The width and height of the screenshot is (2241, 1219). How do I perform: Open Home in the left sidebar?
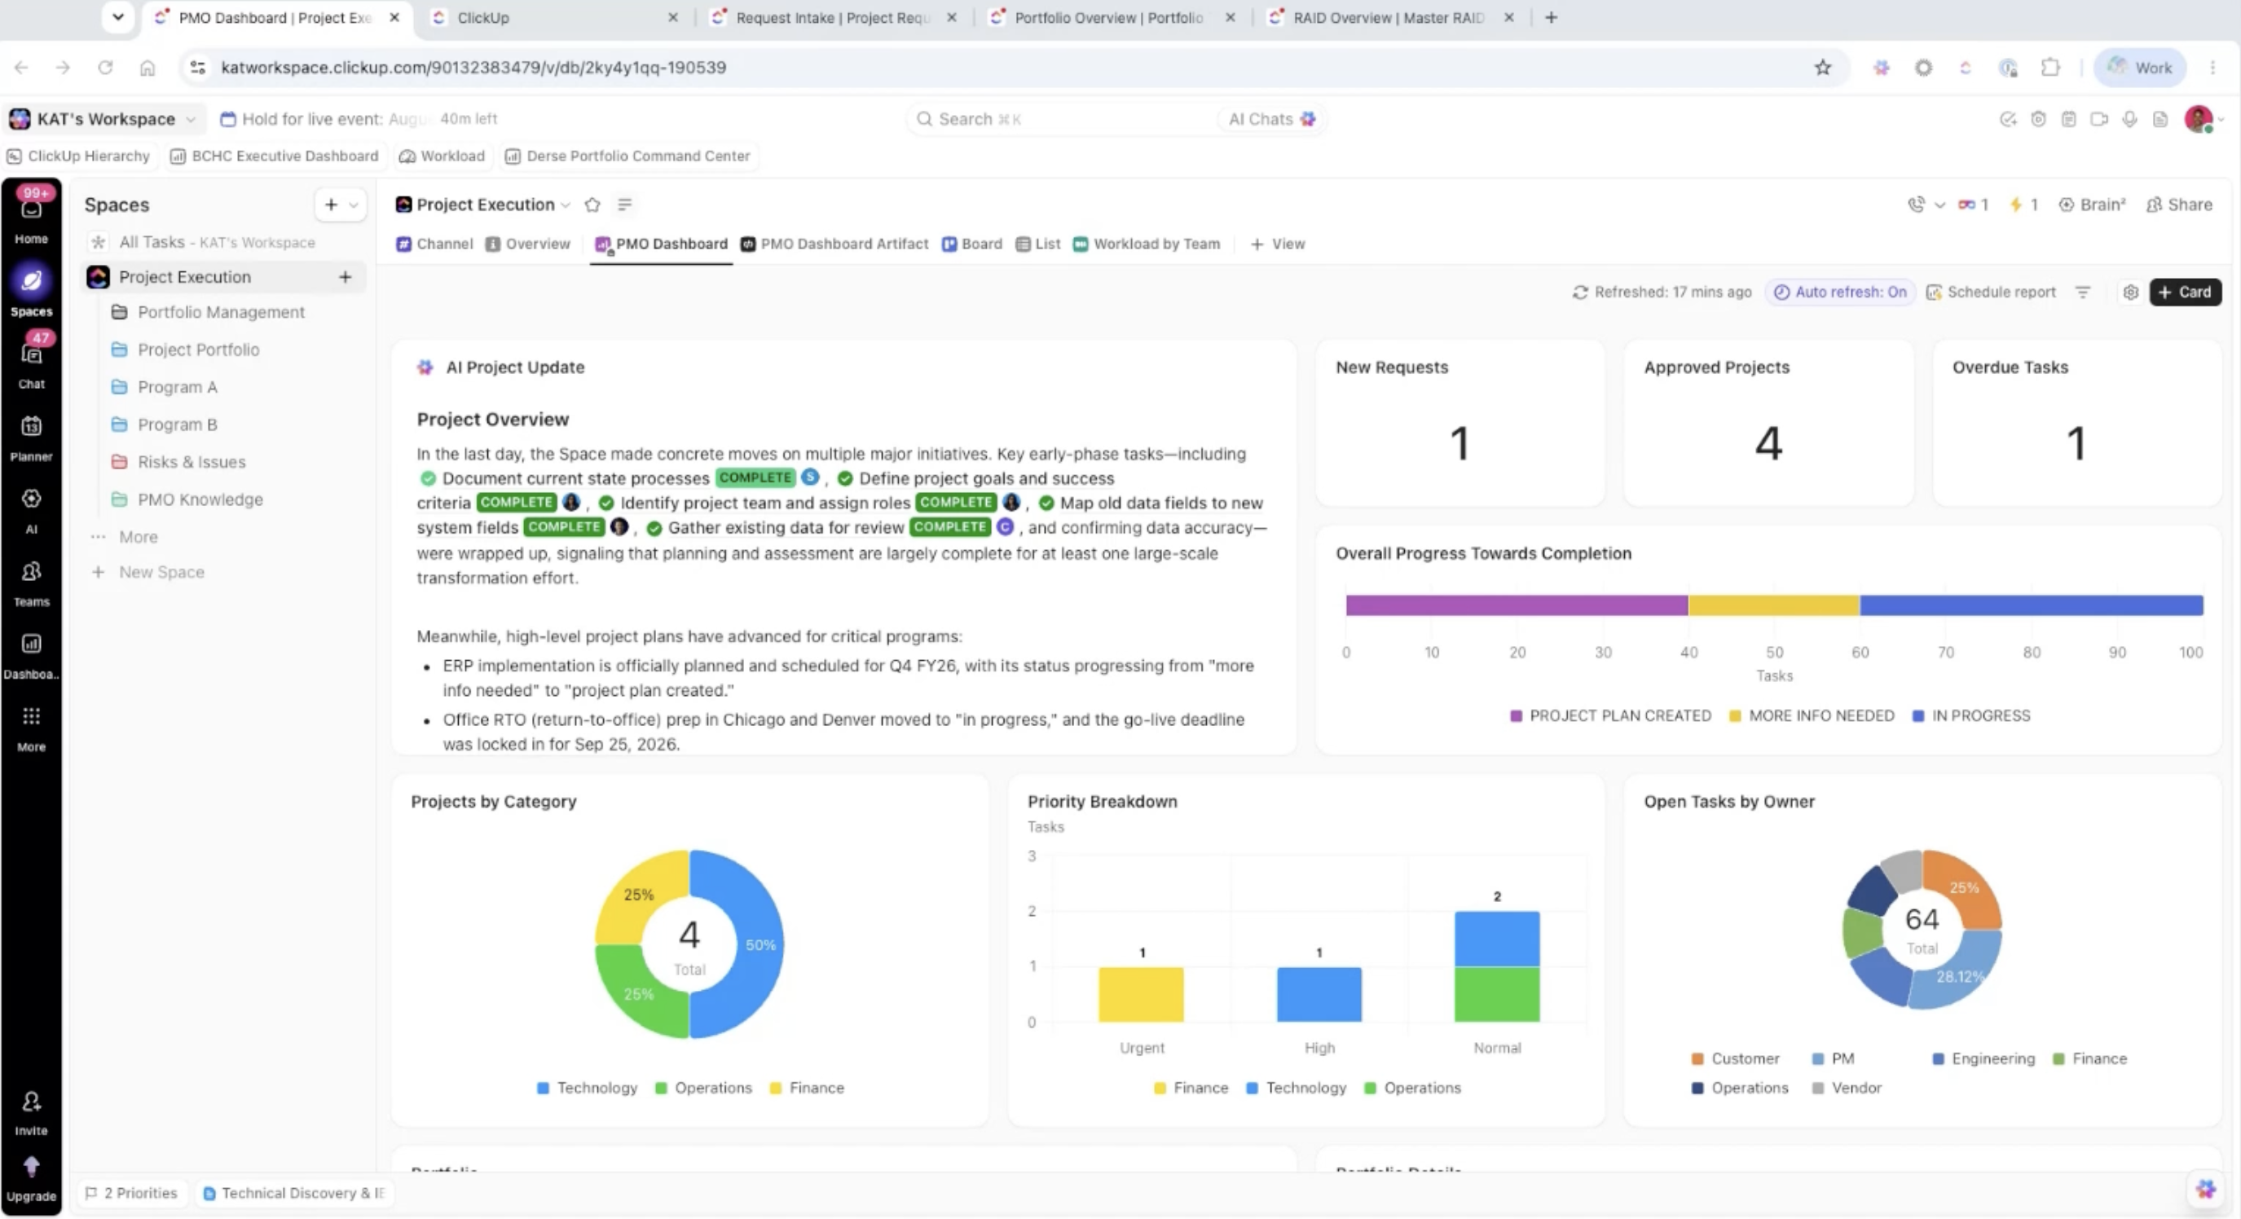point(31,218)
